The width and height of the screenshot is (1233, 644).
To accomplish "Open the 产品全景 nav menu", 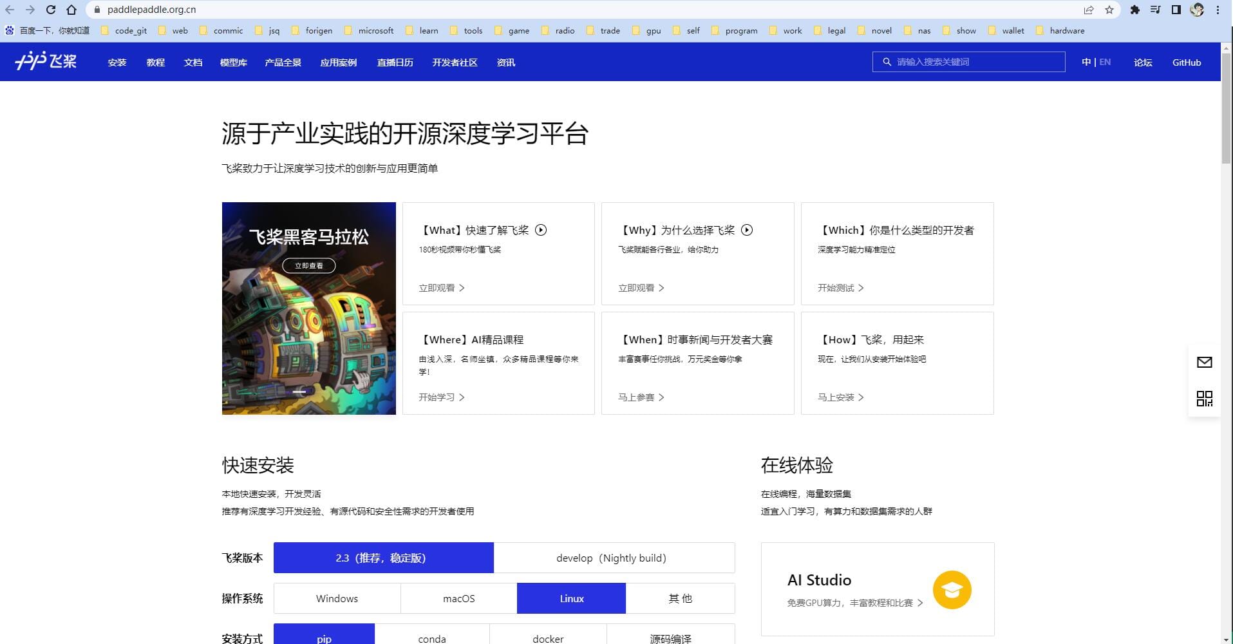I will (x=283, y=62).
